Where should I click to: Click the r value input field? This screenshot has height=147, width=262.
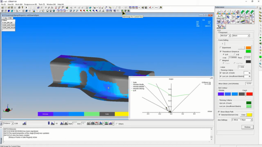tap(241, 67)
